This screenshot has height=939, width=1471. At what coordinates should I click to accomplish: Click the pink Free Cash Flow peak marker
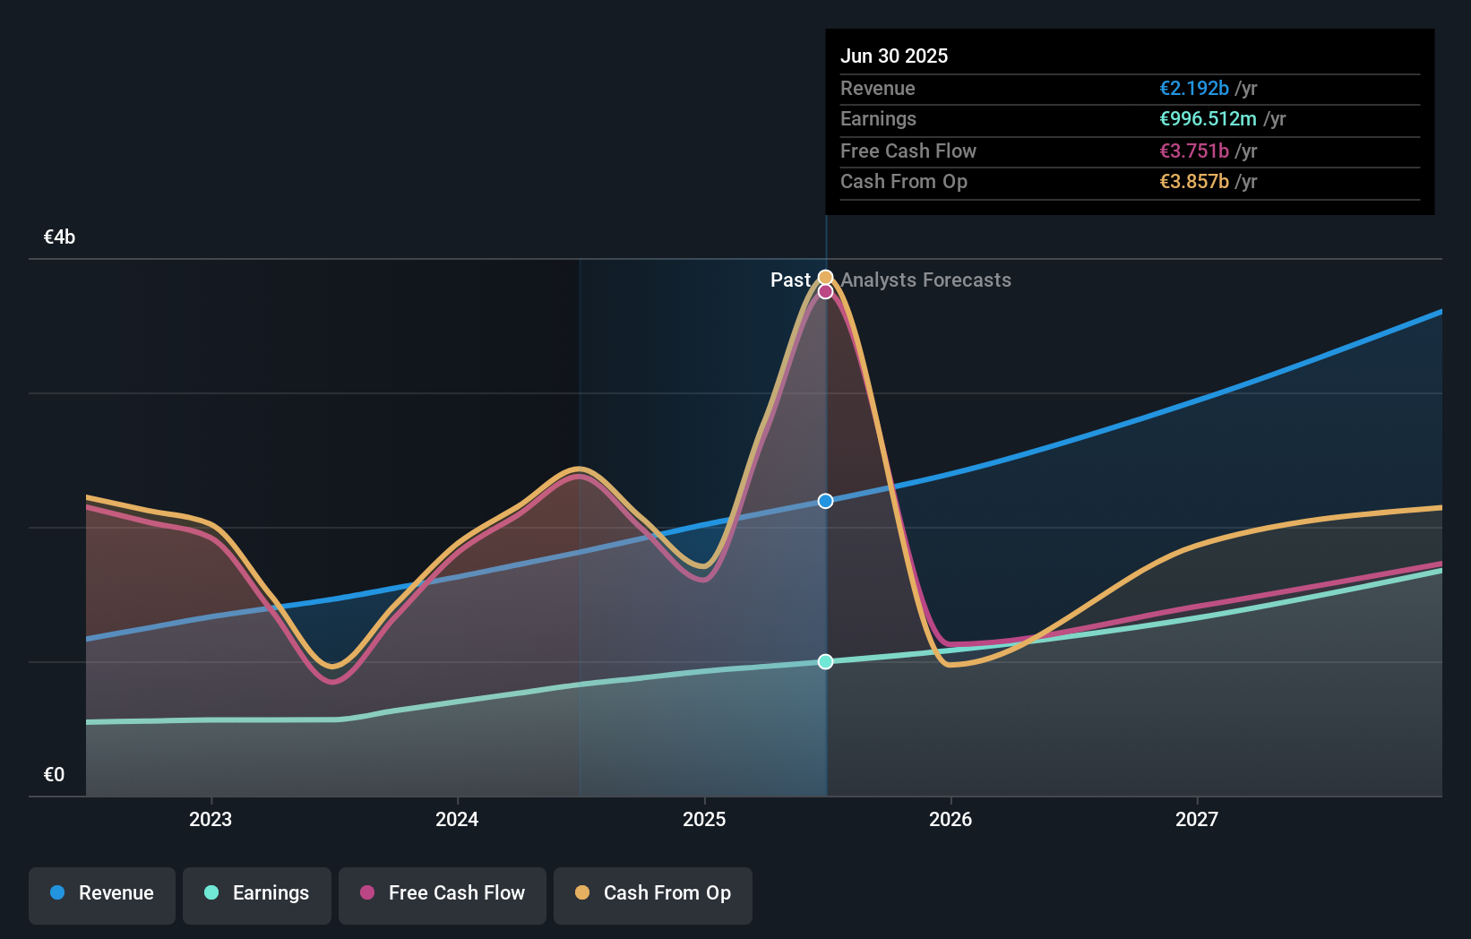pyautogui.click(x=825, y=291)
